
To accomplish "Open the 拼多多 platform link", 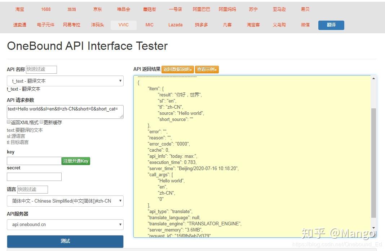I will click(201, 25).
